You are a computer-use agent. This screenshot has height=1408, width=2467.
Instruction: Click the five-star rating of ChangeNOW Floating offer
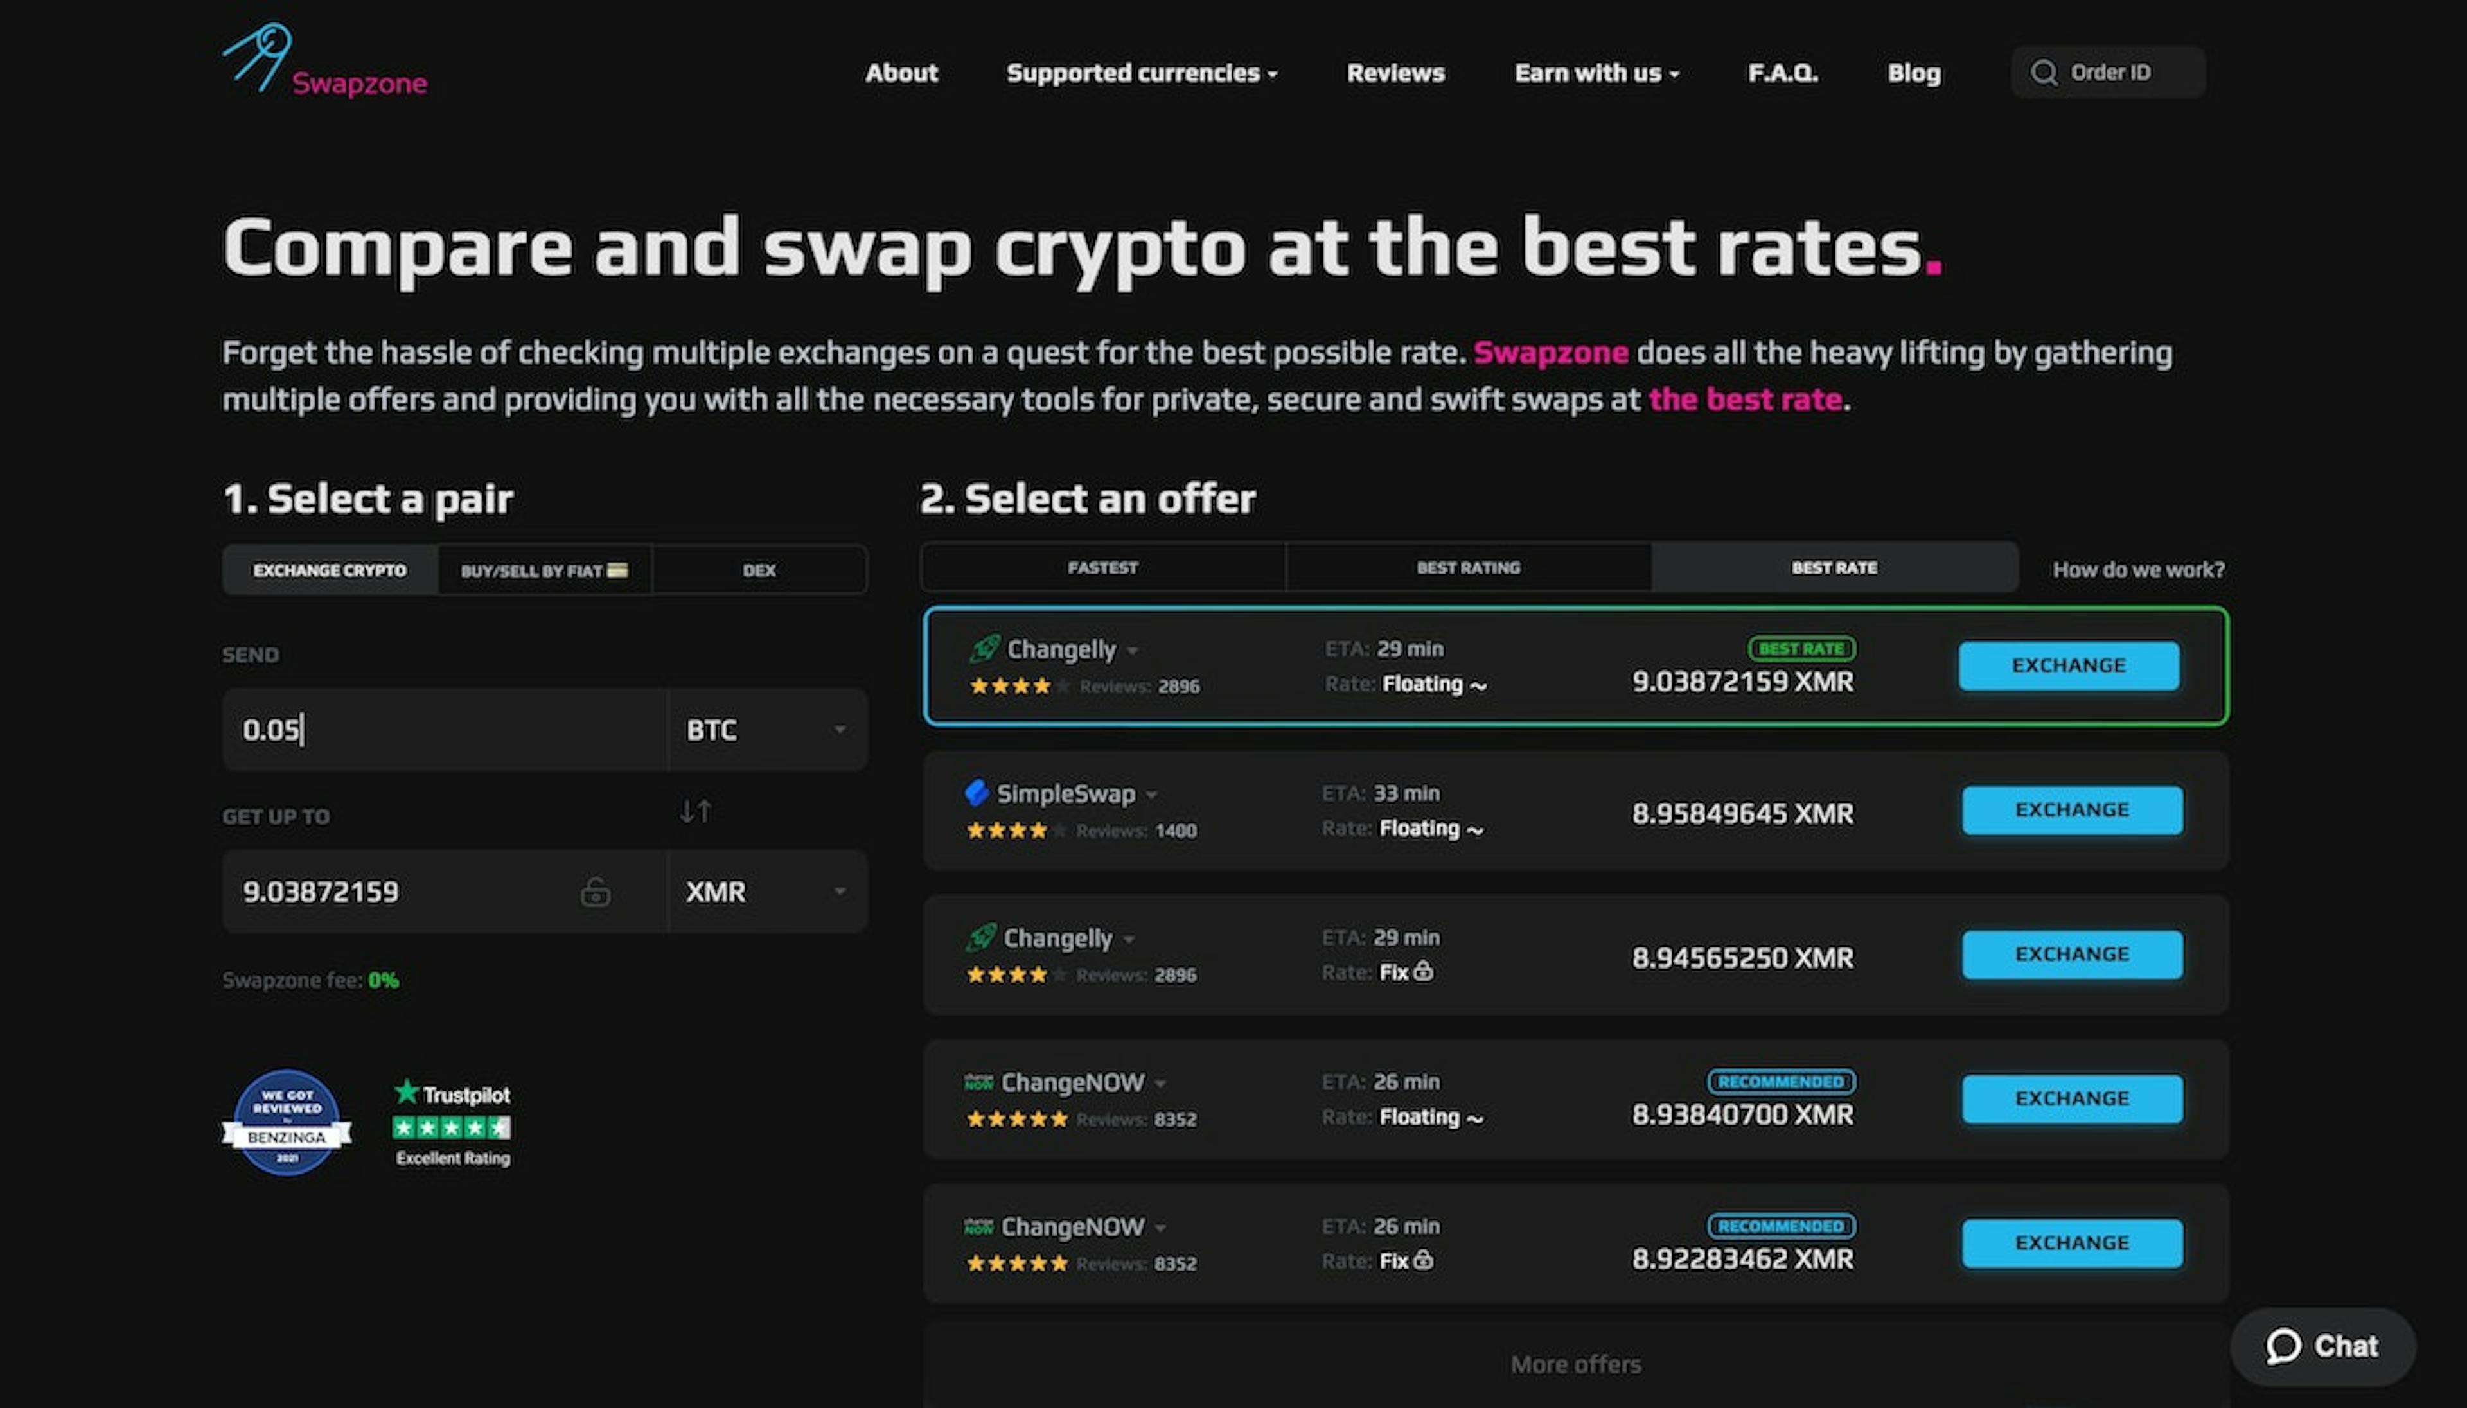tap(1016, 1119)
